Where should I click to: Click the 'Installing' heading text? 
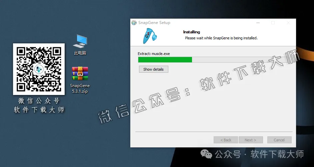191,32
